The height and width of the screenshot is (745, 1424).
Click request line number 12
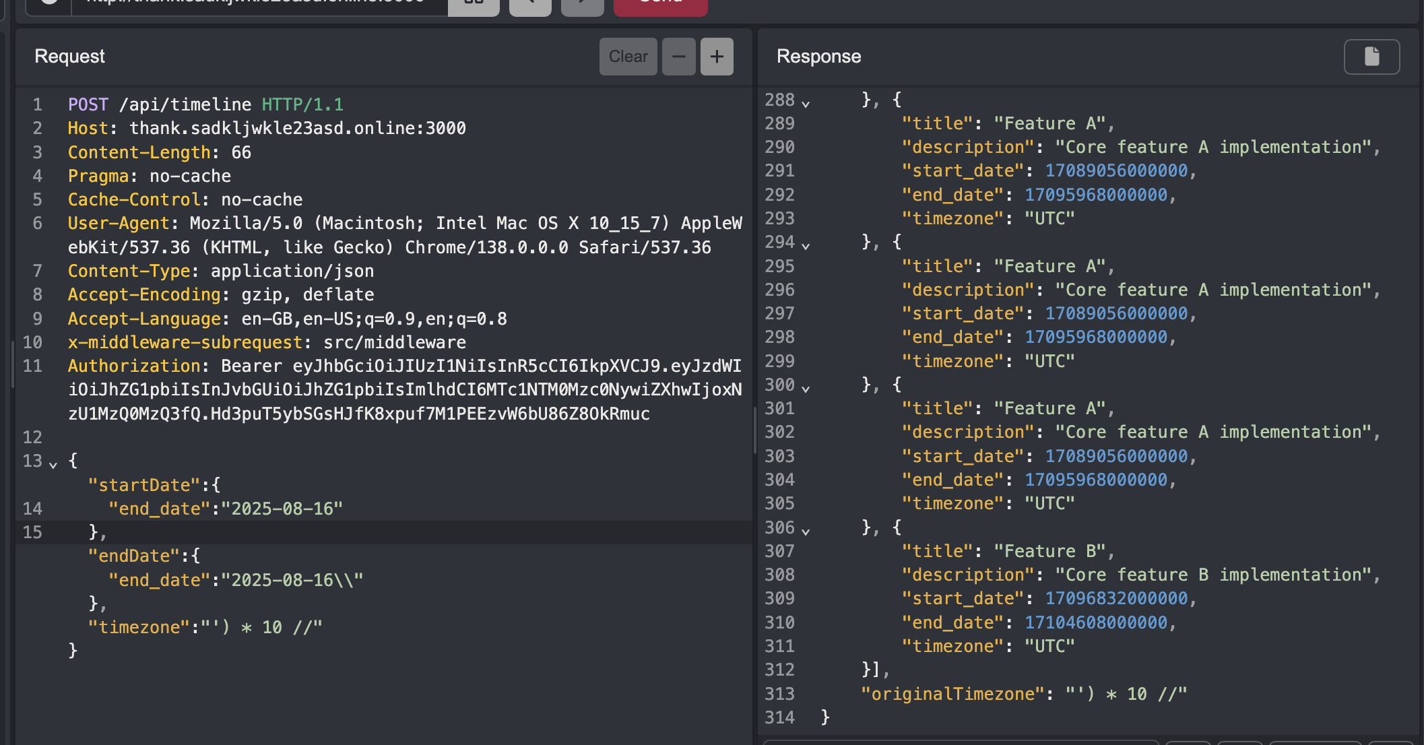pyautogui.click(x=32, y=438)
